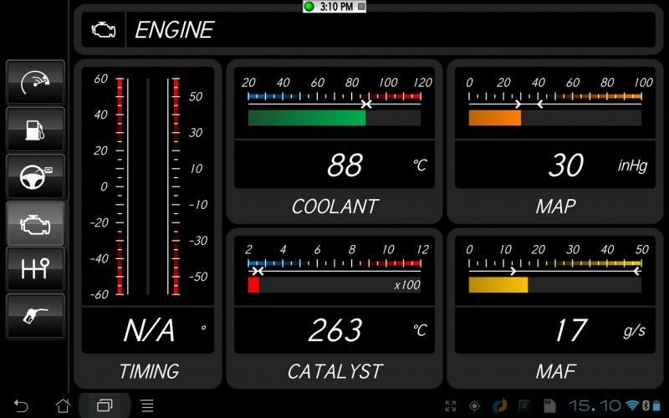Click the check engine icon in header

click(103, 30)
